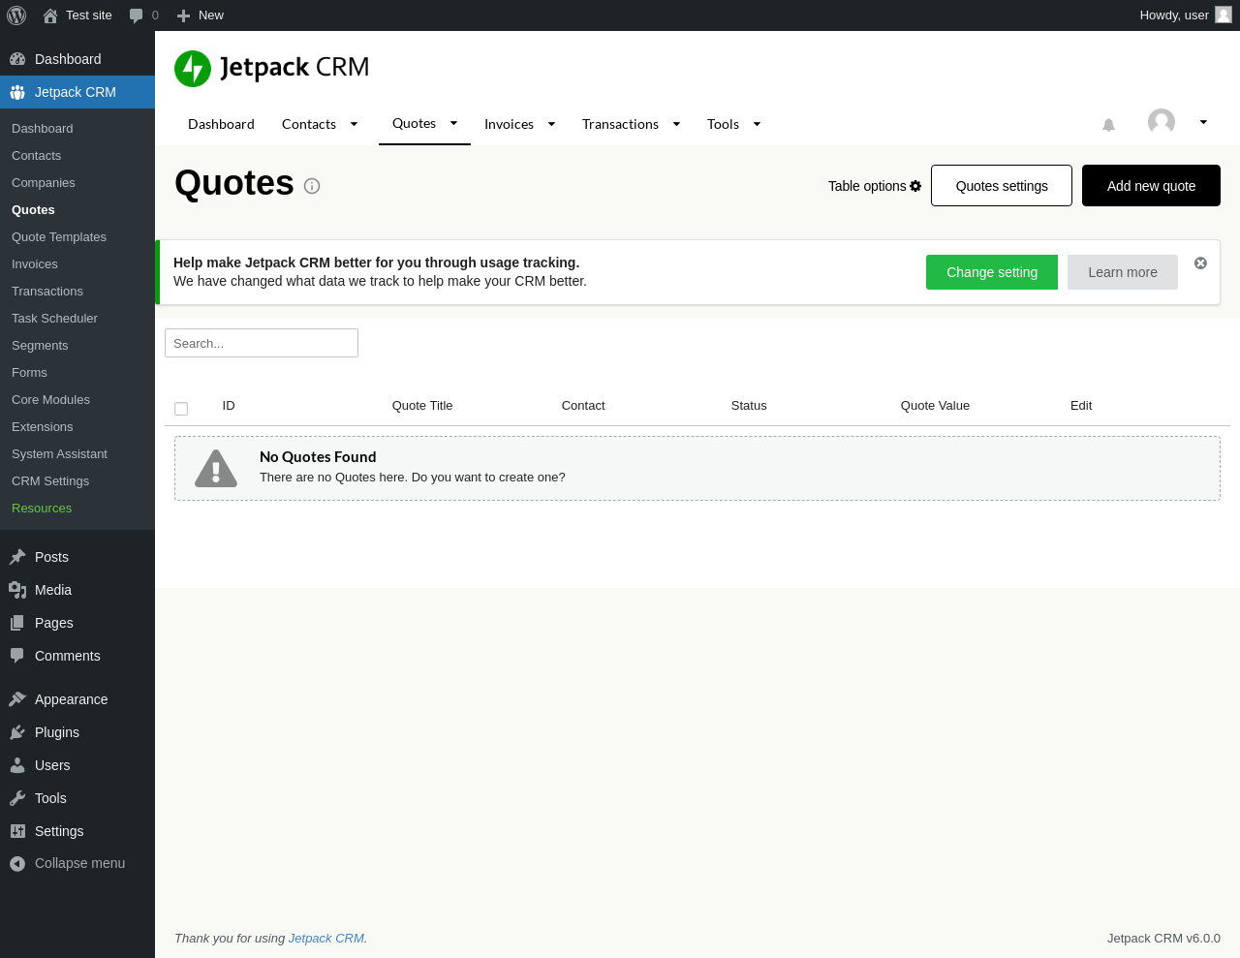Click the plus icon next to New
This screenshot has width=1240, height=958.
coord(183,15)
